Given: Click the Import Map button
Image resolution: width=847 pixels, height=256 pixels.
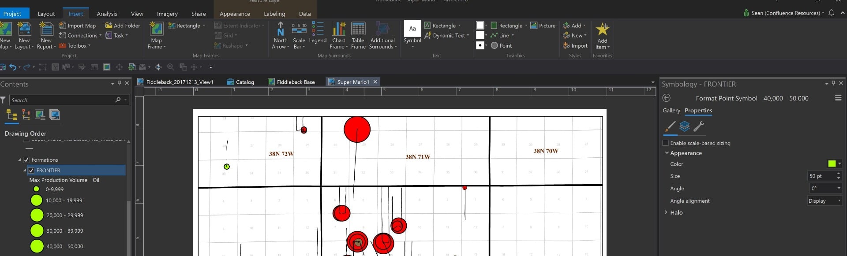Looking at the screenshot, I should (x=77, y=26).
